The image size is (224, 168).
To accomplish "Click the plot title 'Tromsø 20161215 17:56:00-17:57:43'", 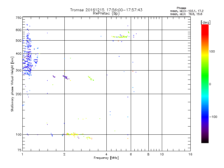I will [106, 10].
